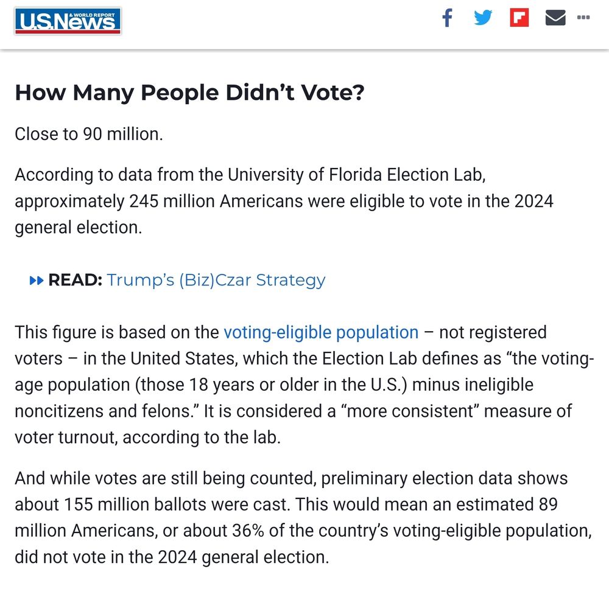Click the phrase preliminary election data
The image size is (609, 594).
pyautogui.click(x=416, y=479)
